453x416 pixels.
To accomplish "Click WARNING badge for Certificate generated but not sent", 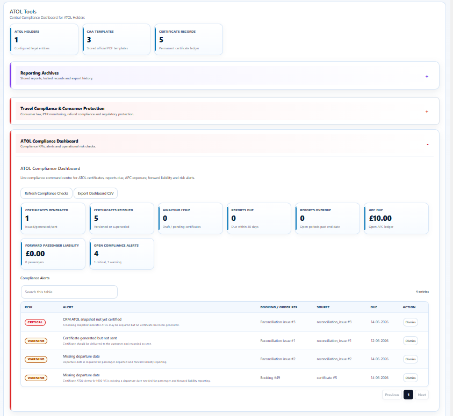I will tap(36, 341).
